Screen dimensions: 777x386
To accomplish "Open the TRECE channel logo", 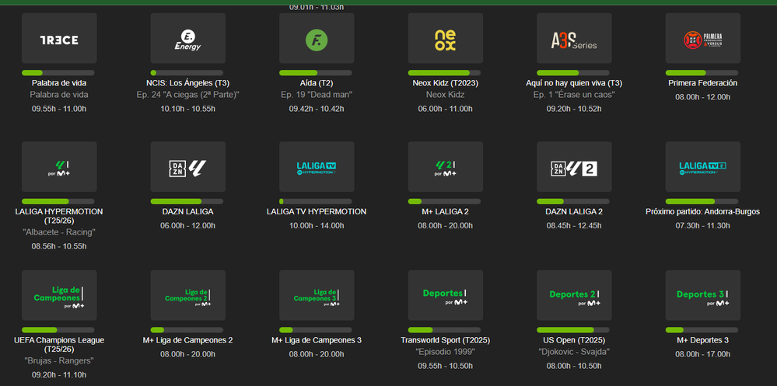I will tap(59, 39).
